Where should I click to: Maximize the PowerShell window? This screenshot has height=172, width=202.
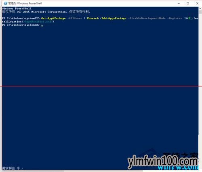pos(188,3)
